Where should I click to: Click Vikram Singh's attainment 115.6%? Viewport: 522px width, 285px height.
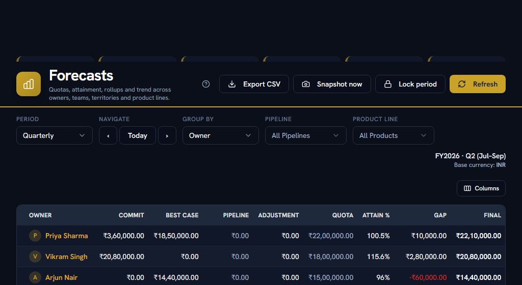click(x=378, y=257)
